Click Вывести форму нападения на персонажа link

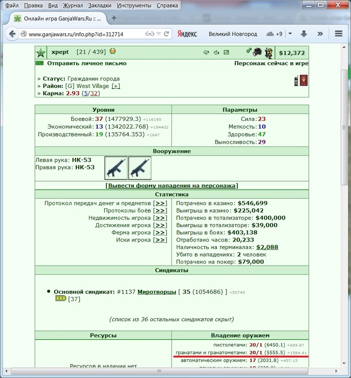pos(172,186)
